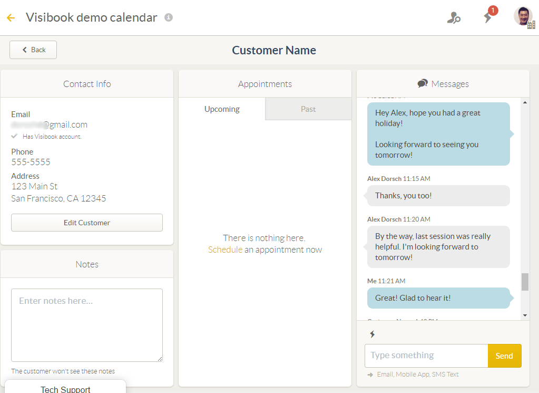Screen dimensions: 539x393
Task: Switch to the Past appointments tab
Action: click(308, 109)
